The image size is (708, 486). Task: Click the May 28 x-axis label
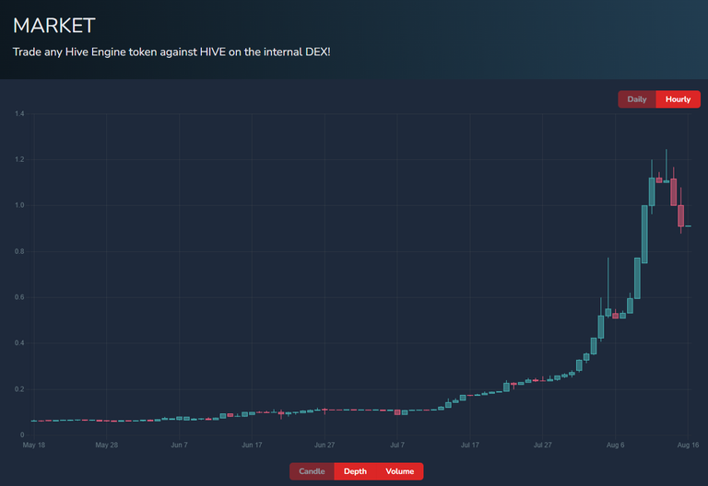point(107,445)
